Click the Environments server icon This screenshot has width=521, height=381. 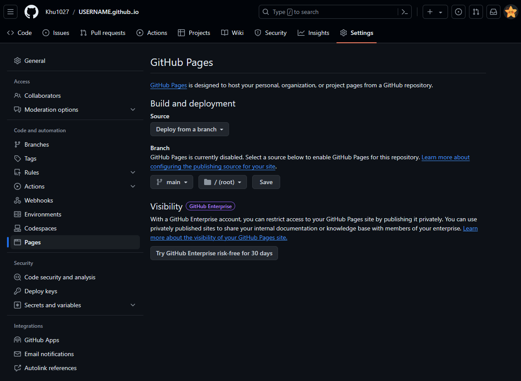tap(17, 214)
